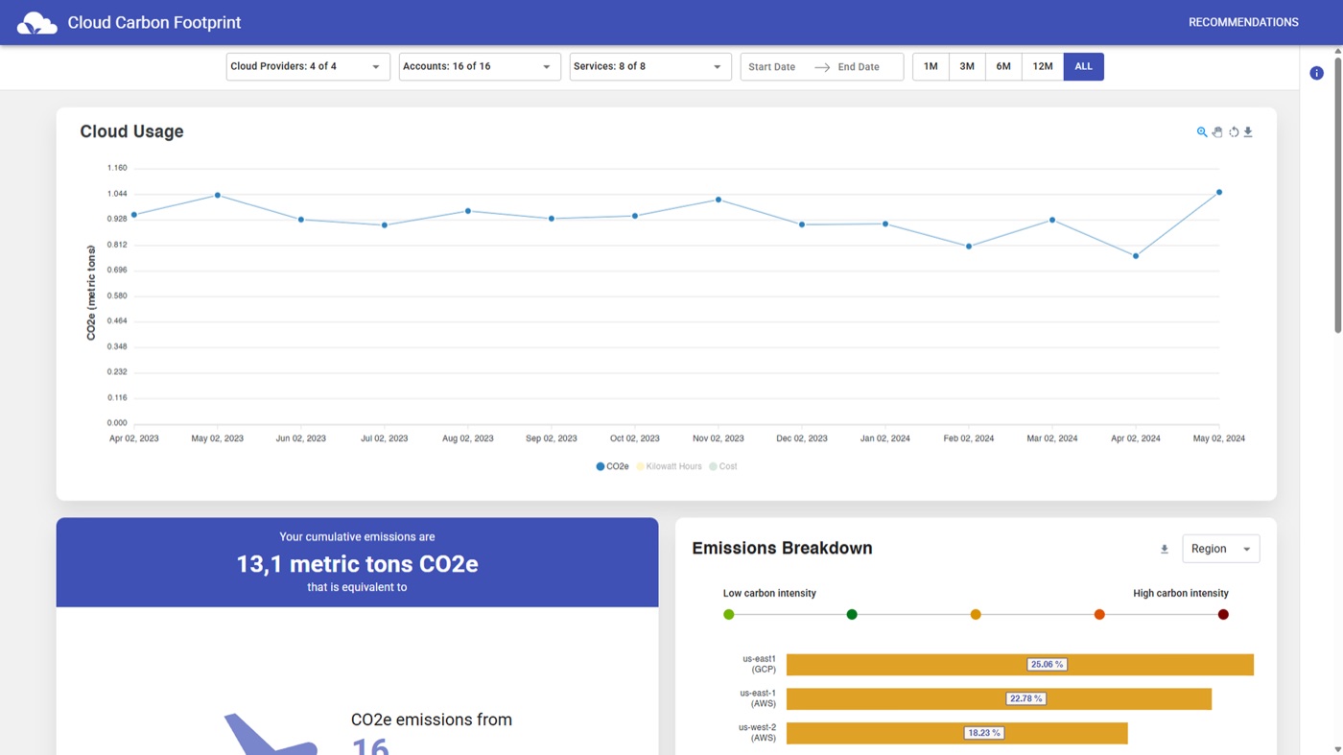Click the 'Cloud Usage' heading

[131, 132]
